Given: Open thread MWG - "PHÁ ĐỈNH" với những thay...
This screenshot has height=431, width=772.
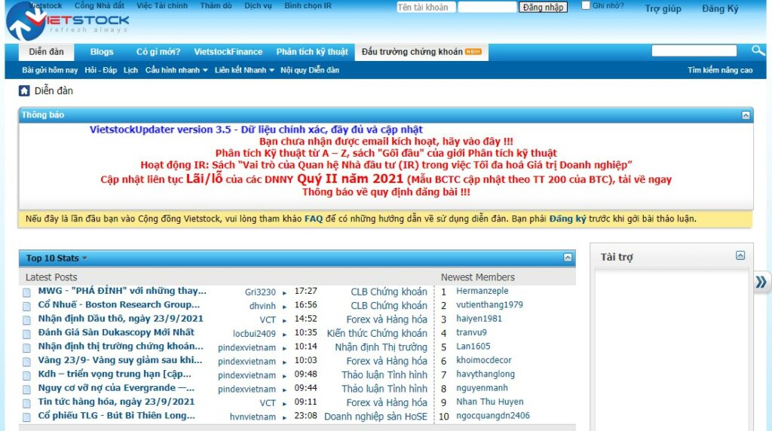Looking at the screenshot, I should (x=122, y=291).
